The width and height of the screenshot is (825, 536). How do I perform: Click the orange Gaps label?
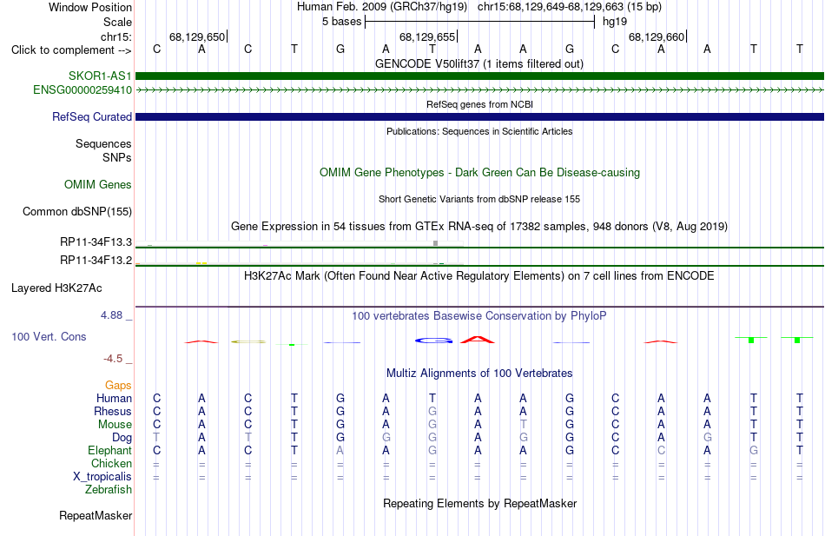click(x=118, y=386)
